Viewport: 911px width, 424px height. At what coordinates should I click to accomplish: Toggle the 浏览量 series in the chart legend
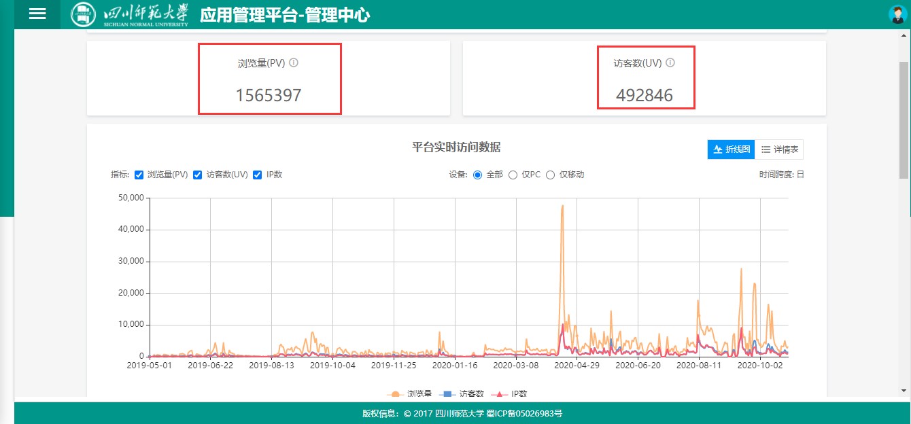click(409, 393)
